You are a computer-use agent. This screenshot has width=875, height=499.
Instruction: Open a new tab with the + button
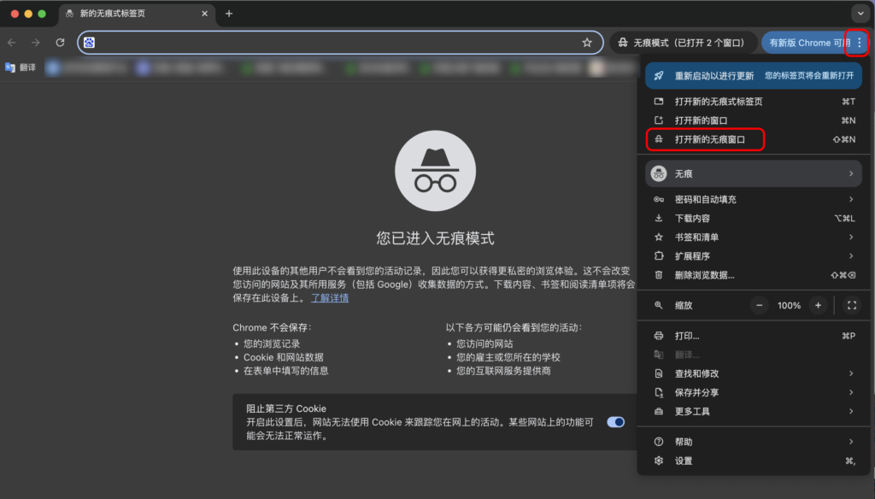227,14
